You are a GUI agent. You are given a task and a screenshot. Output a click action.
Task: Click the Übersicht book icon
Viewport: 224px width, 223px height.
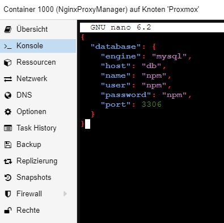[8, 30]
